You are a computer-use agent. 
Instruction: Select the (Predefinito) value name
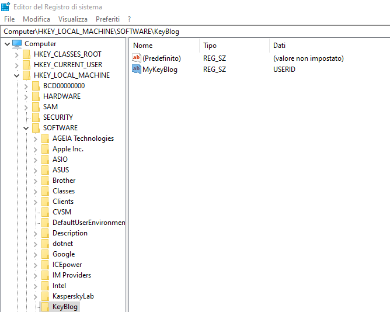click(x=162, y=58)
